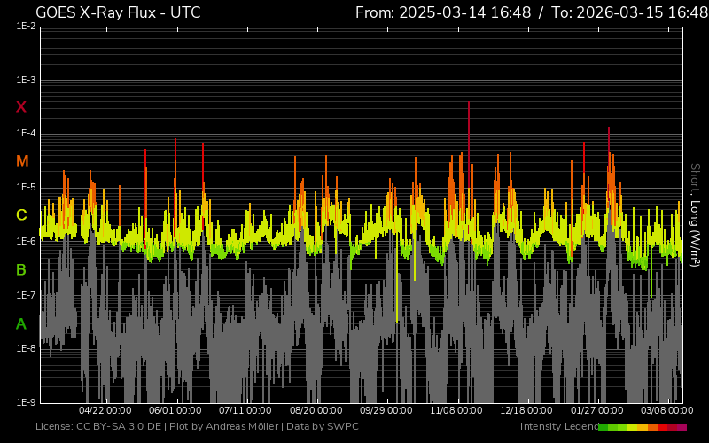This screenshot has height=443, width=709.
Task: Click the 1E-6 y-axis label
Action: point(26,242)
